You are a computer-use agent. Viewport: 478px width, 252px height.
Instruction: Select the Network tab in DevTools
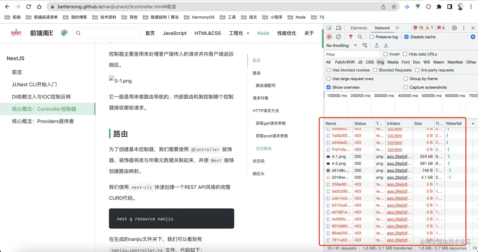(382, 28)
